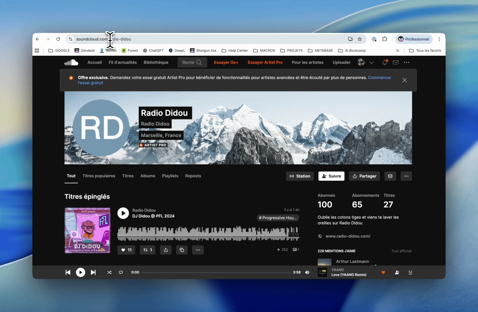
Task: Click the site information icon in address bar
Action: point(70,39)
